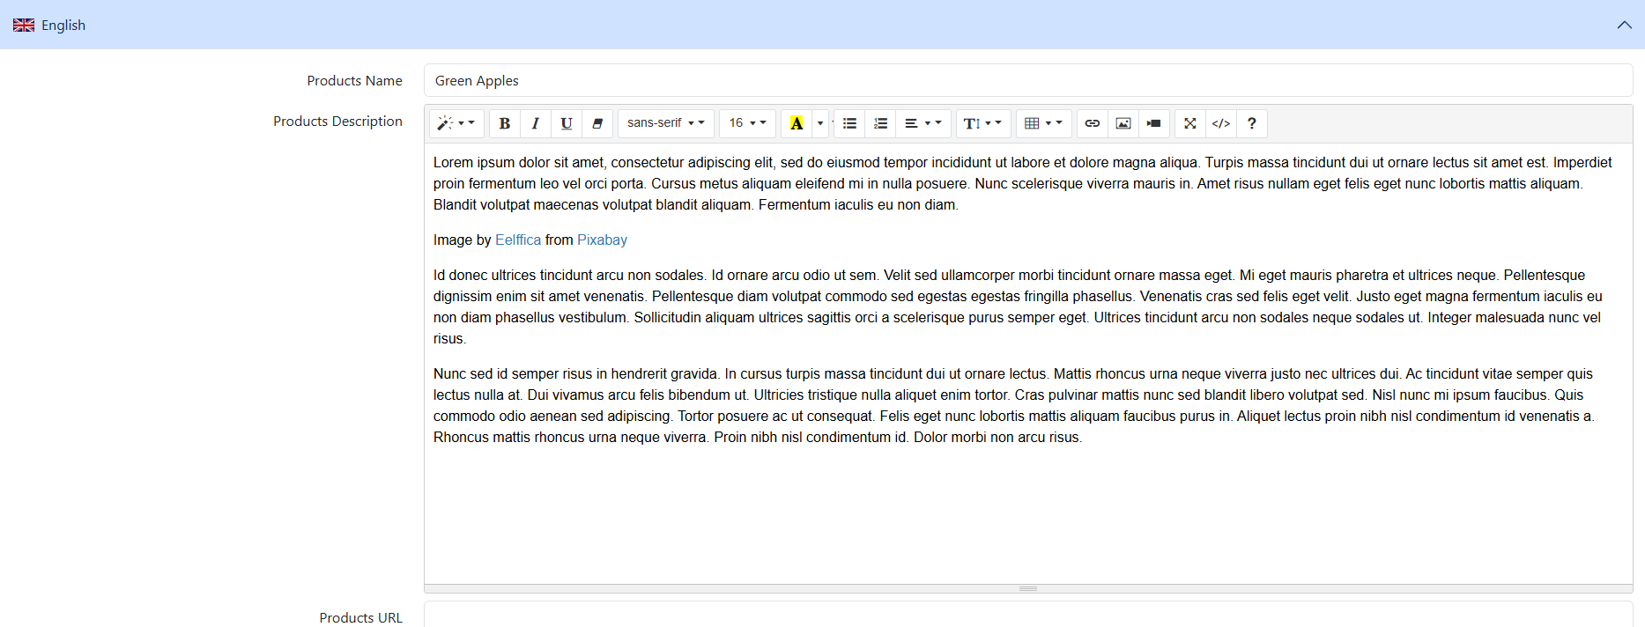Viewport: 1645px width, 627px height.
Task: Click the Products URL label
Action: click(360, 617)
